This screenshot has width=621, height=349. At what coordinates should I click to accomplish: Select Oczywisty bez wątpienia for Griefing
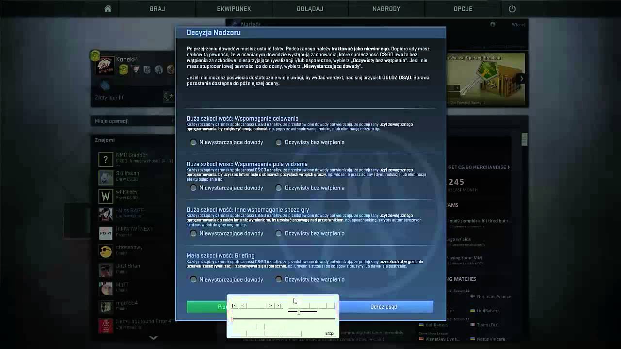(278, 280)
